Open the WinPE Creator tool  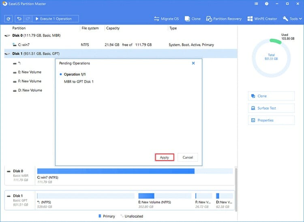(263, 19)
